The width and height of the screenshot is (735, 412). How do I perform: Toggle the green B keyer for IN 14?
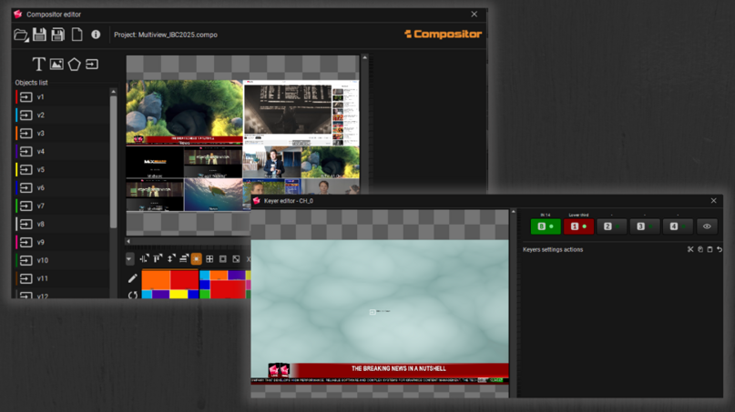pyautogui.click(x=545, y=226)
